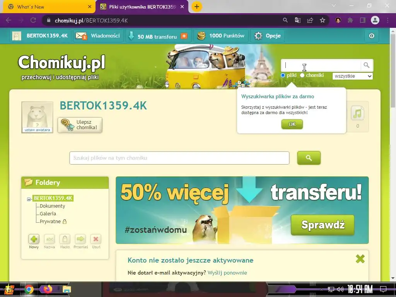The image size is (396, 297).
Task: Collapse the BERTOK1359.4K folder tree
Action: pyautogui.click(x=29, y=199)
